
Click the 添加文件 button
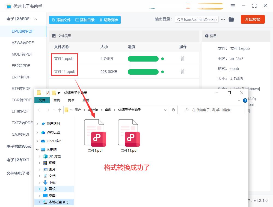pyautogui.click(x=61, y=20)
